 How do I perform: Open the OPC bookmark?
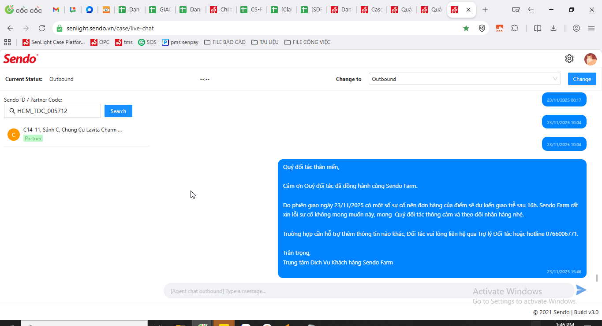point(100,42)
